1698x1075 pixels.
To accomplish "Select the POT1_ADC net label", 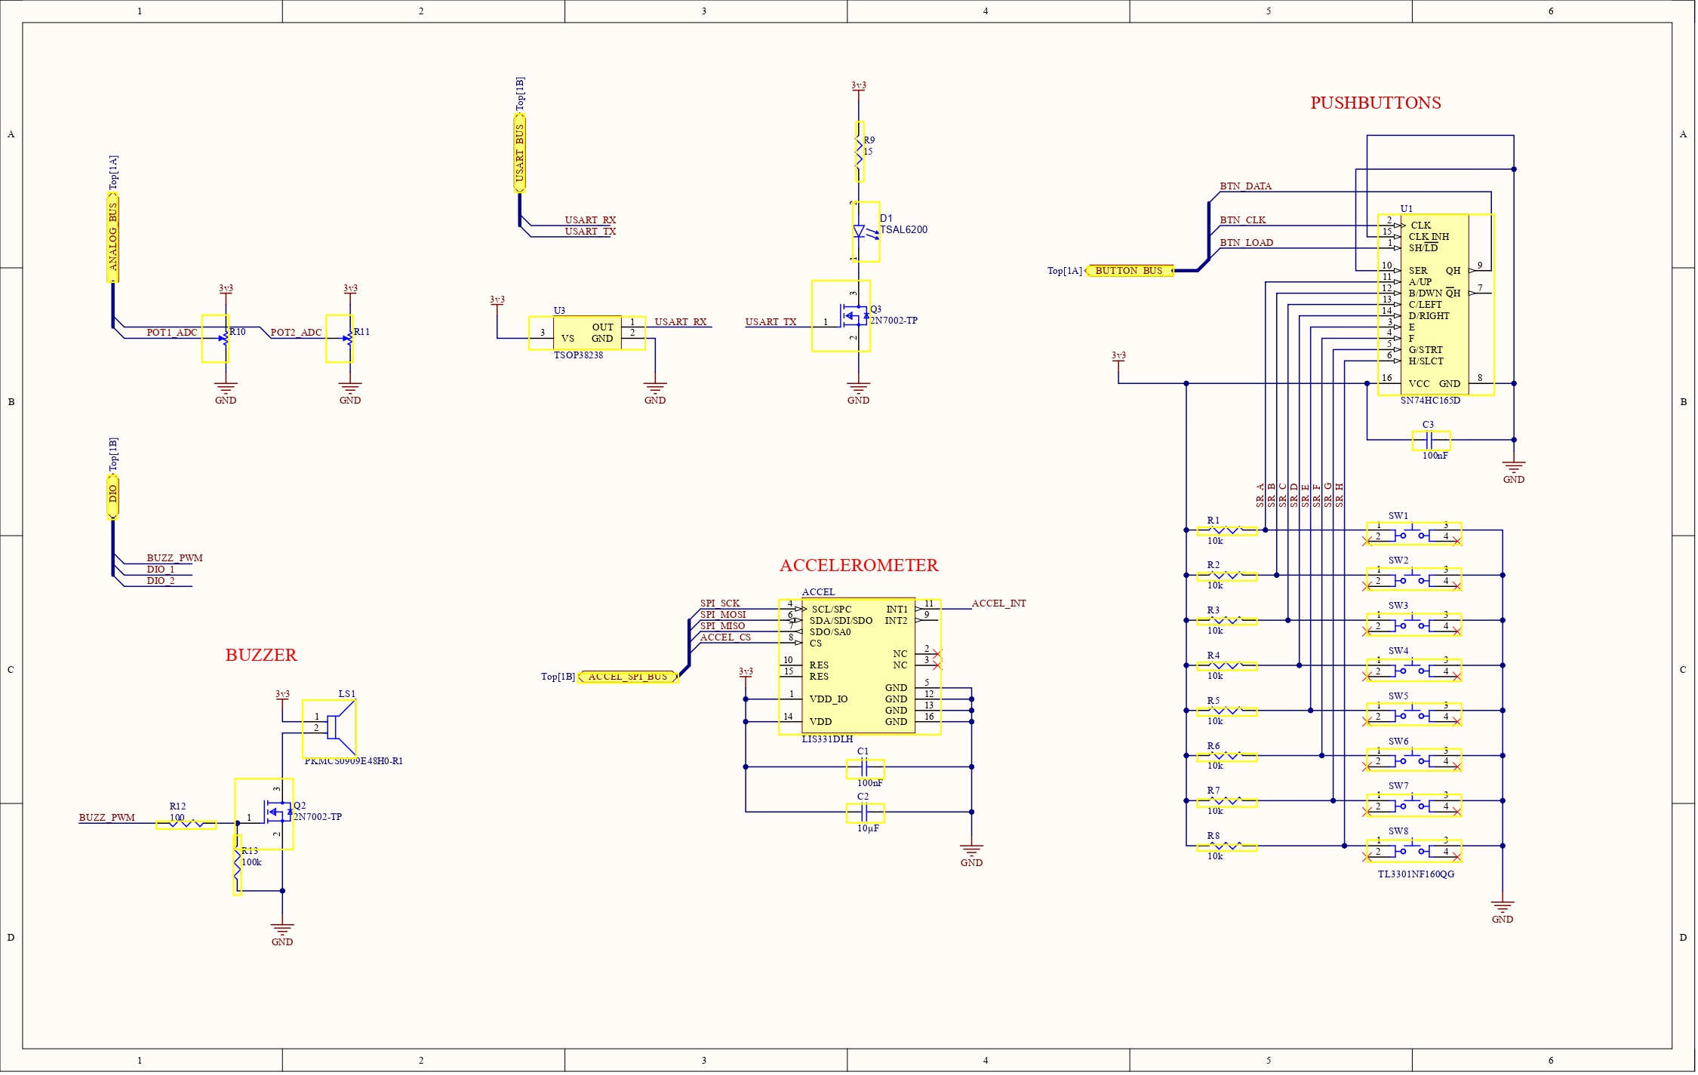I will point(172,333).
